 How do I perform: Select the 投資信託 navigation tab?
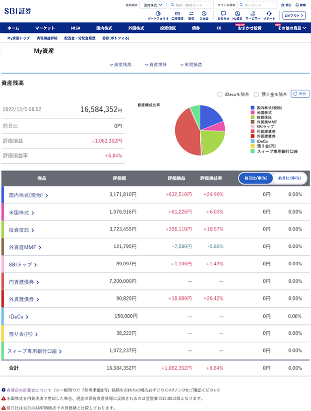tap(168, 28)
